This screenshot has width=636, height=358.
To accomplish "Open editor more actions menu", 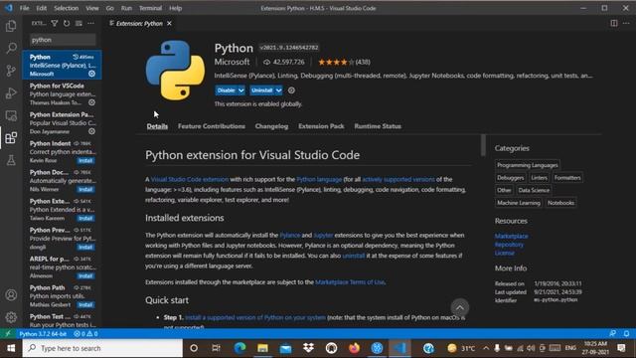I will (626, 23).
